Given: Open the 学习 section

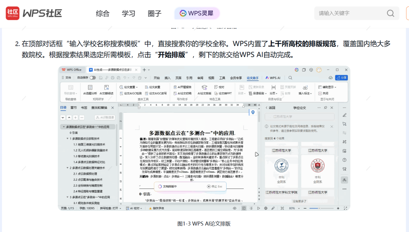Looking at the screenshot, I should [128, 13].
